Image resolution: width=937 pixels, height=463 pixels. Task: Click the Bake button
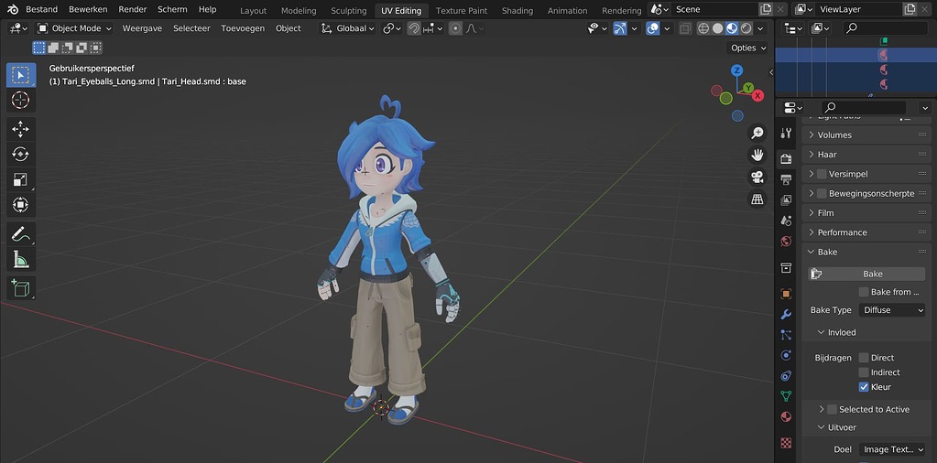click(x=866, y=274)
